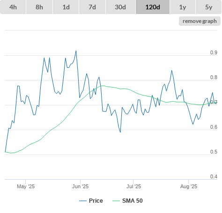The image size is (222, 213).
Task: Select the active 120d range tab
Action: click(153, 7)
